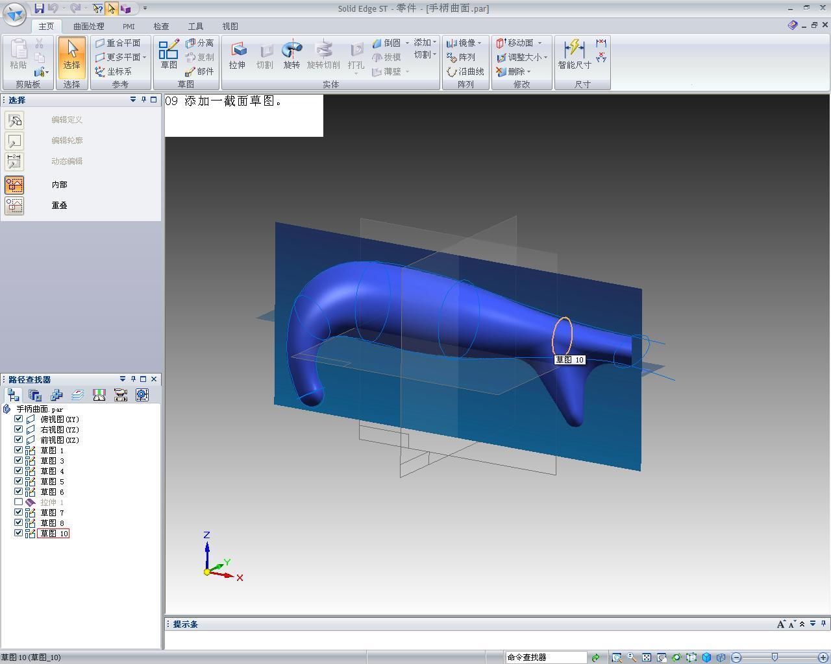The image size is (831, 664).
Task: Click the Rotate view icon in status bar
Action: 676,658
